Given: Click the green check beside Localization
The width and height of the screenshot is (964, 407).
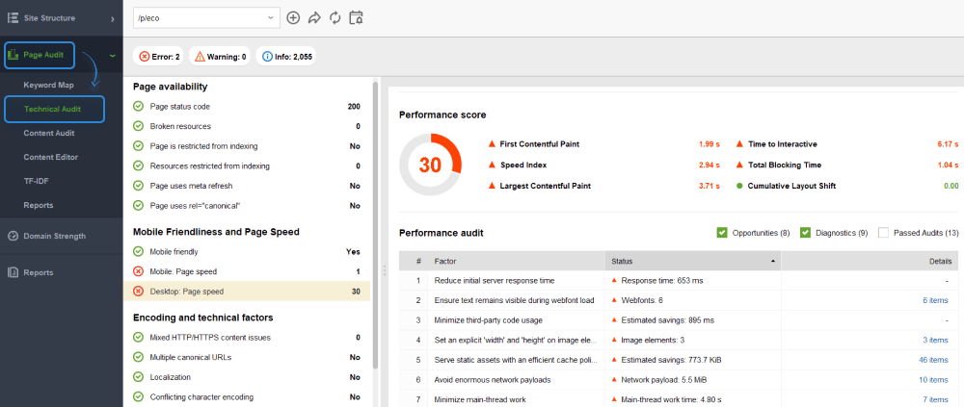Looking at the screenshot, I should [138, 377].
